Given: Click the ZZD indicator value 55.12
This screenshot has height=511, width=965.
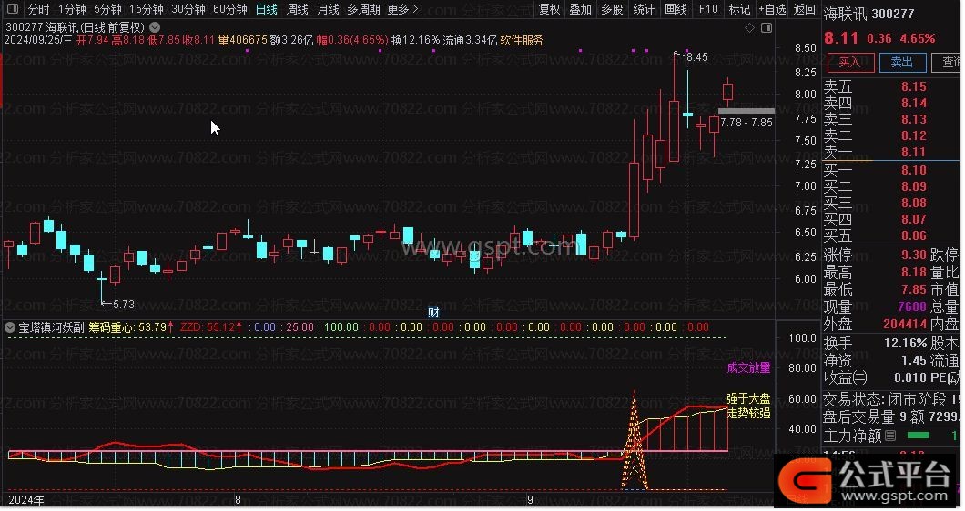Looking at the screenshot, I should 221,327.
